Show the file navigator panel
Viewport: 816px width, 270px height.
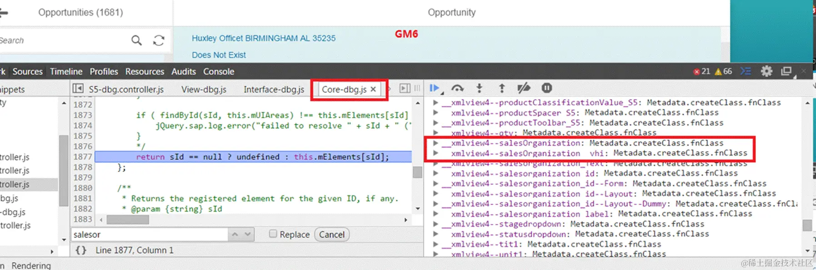78,89
